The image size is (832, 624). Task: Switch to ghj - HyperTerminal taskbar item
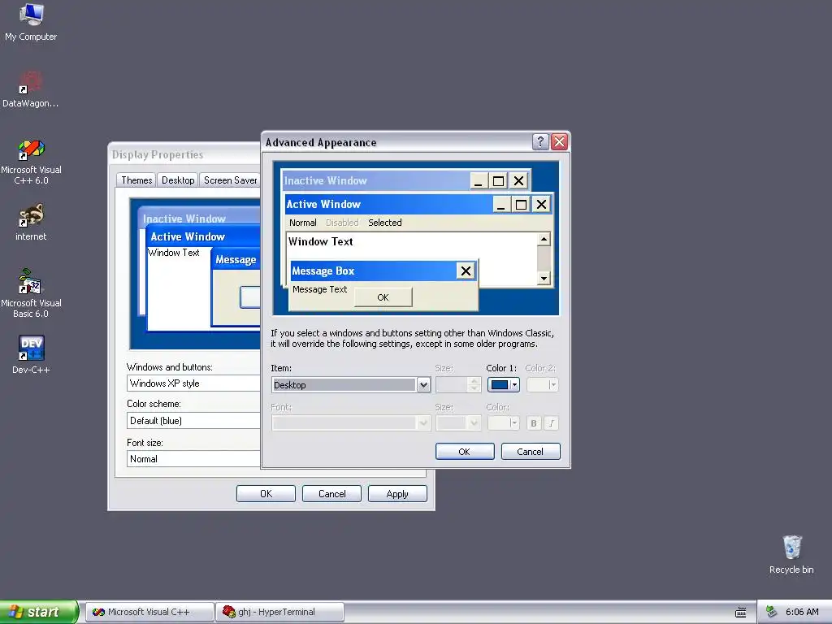pos(280,612)
